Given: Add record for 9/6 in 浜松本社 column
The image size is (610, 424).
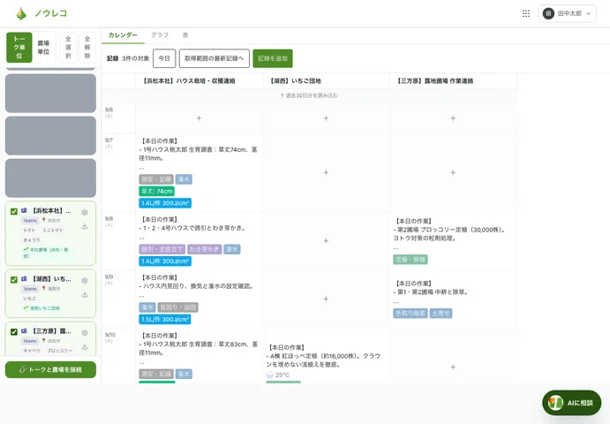Looking at the screenshot, I should tap(199, 118).
